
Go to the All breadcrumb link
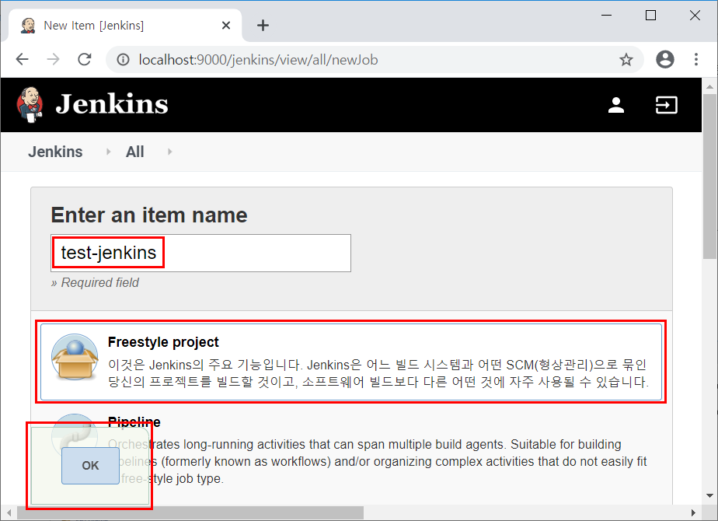pyautogui.click(x=134, y=152)
